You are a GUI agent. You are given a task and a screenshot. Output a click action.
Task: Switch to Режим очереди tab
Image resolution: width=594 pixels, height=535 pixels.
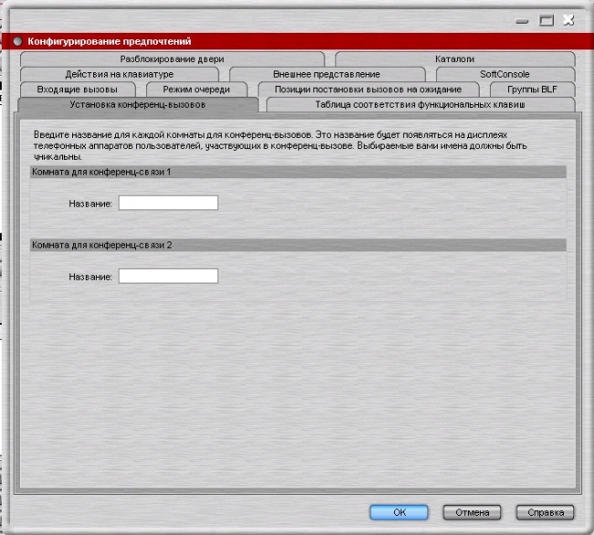(x=196, y=90)
